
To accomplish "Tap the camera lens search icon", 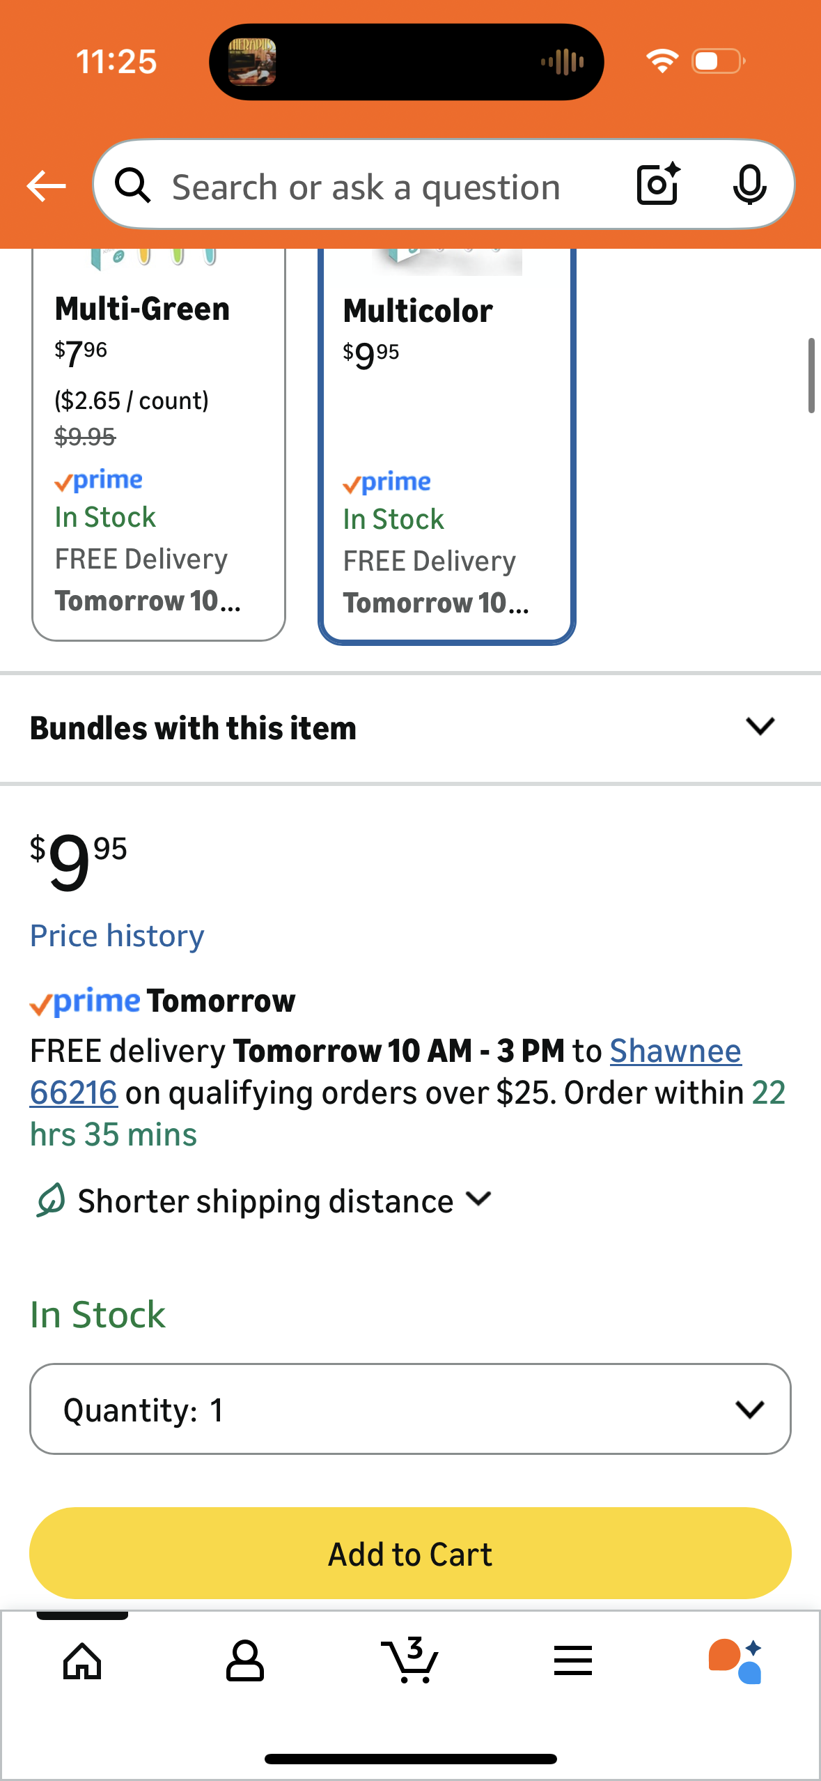I will (x=658, y=185).
